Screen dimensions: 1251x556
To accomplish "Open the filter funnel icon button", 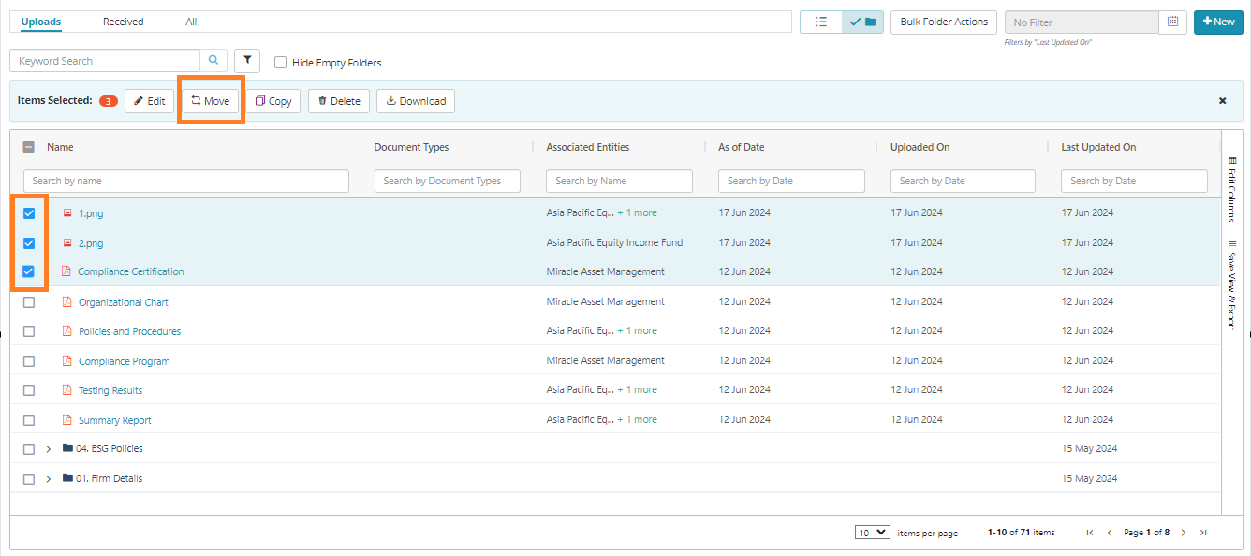I will 247,61.
